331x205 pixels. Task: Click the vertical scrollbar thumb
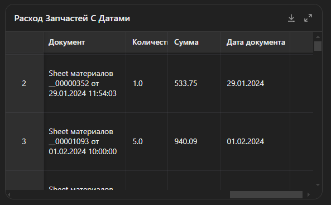[x=318, y=46]
